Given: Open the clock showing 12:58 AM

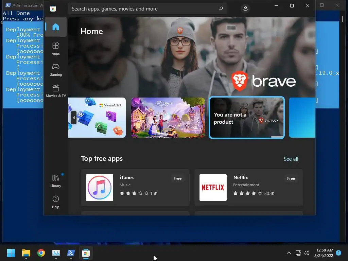Looking at the screenshot, I should [324, 253].
